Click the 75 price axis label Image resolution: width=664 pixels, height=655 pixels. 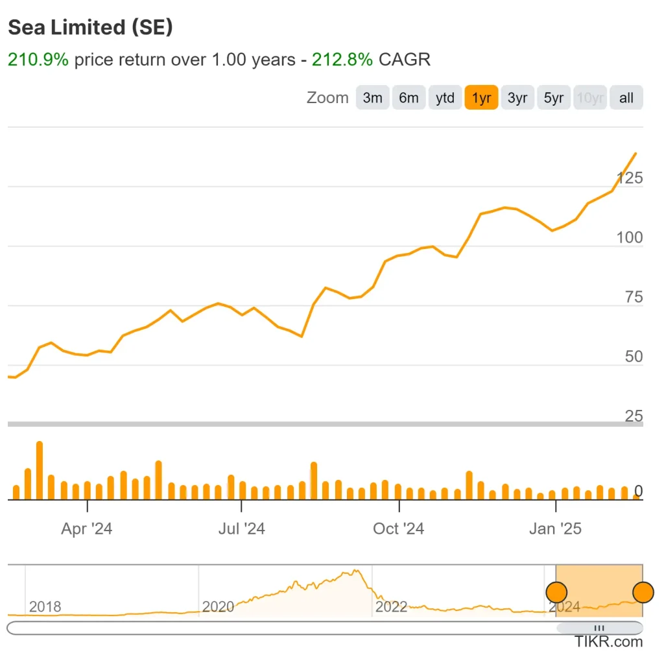click(x=634, y=297)
